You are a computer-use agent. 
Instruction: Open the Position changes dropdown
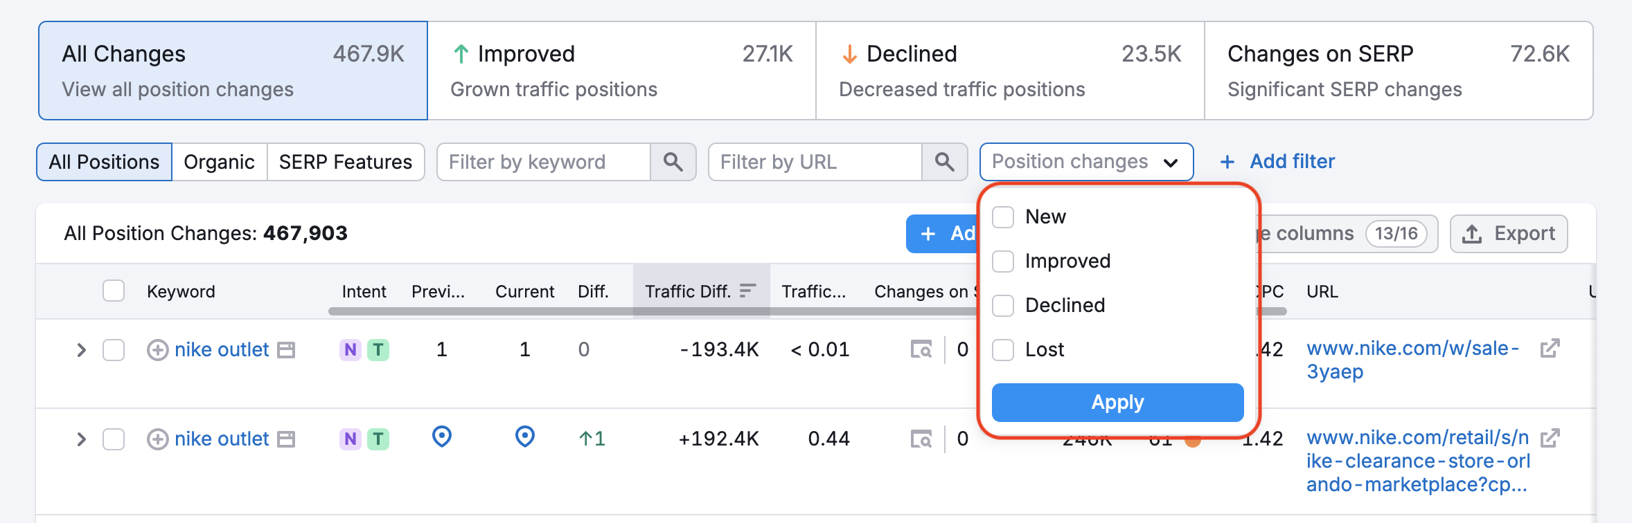click(x=1085, y=161)
